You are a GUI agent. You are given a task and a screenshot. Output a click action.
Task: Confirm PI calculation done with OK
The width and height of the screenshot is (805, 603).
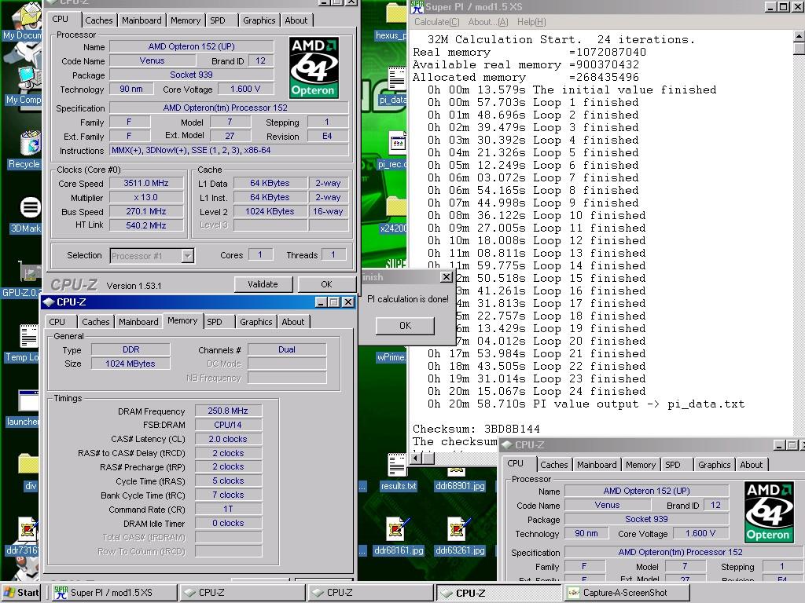tap(405, 326)
